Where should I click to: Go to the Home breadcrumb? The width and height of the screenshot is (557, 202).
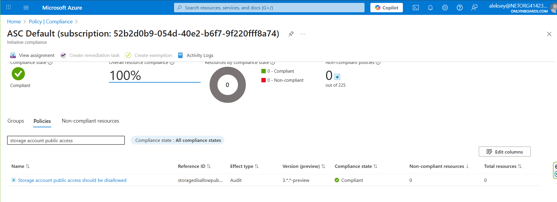click(14, 22)
